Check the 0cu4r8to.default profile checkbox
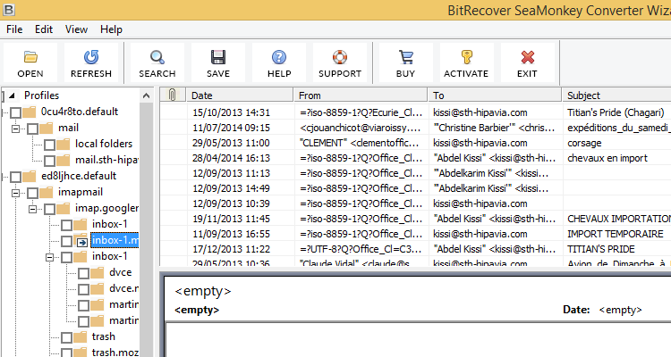 click(x=16, y=112)
